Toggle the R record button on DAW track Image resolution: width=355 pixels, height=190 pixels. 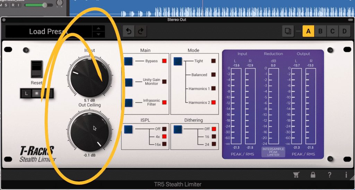point(13,5)
